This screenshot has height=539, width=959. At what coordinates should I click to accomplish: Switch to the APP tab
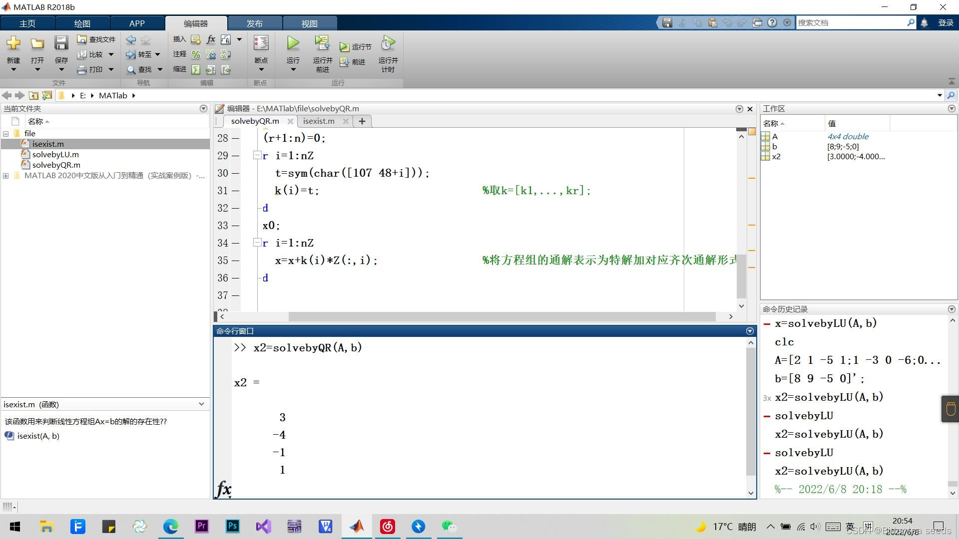tap(137, 23)
